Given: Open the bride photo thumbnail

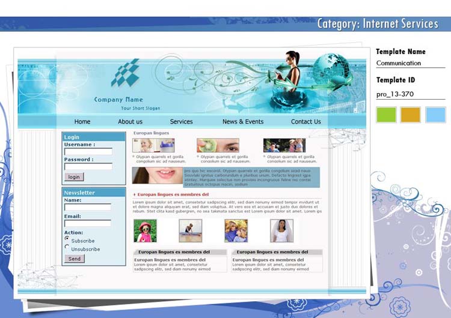Looking at the screenshot, I should click(281, 230).
